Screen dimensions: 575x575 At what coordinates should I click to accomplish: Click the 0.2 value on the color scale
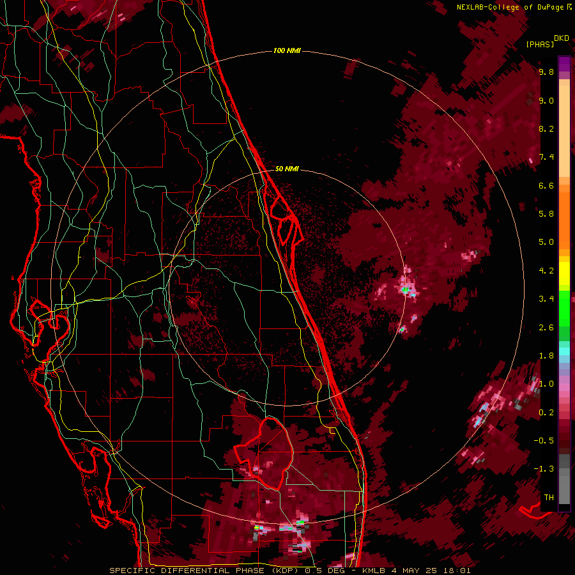coord(546,413)
